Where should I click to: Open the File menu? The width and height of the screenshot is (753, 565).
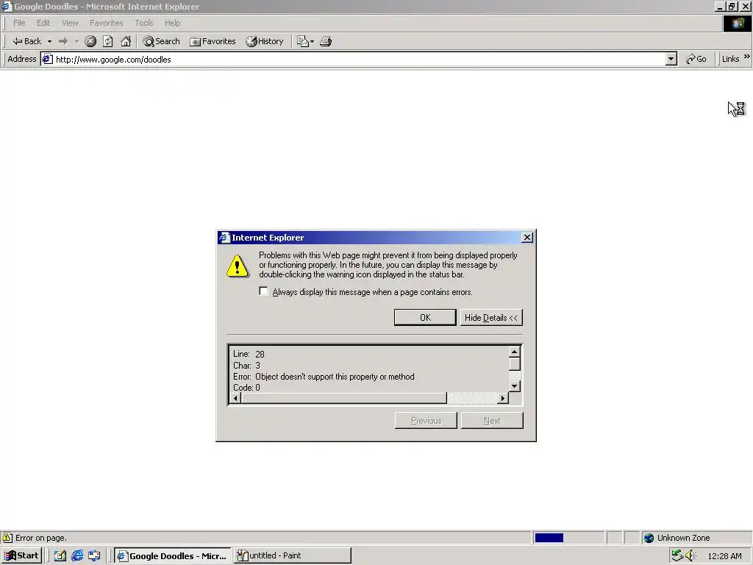pyautogui.click(x=19, y=23)
